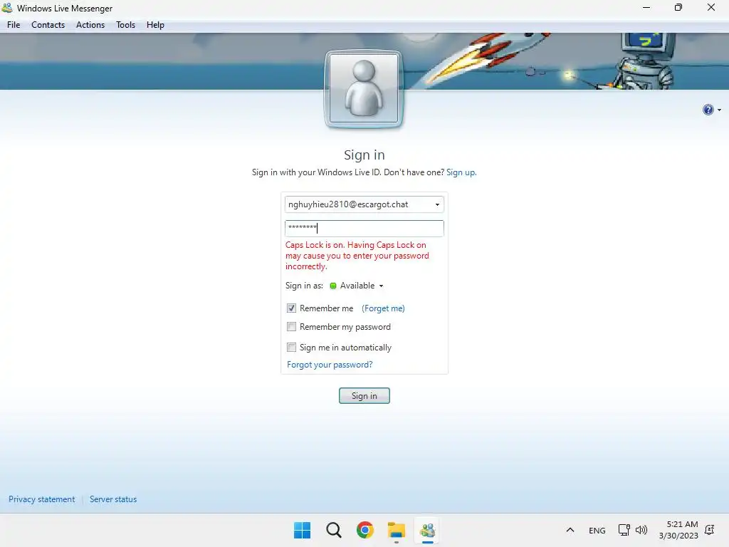Screen dimensions: 729x547
Task: Click the volume speaker tray icon
Action: point(641,530)
